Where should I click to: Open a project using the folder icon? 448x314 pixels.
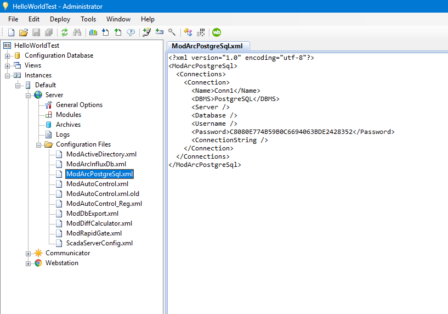point(24,32)
